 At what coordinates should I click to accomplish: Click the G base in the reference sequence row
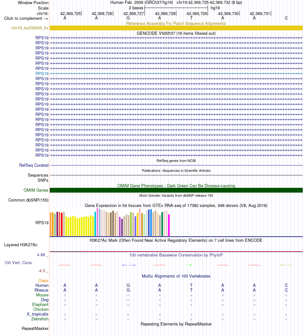click(x=128, y=18)
